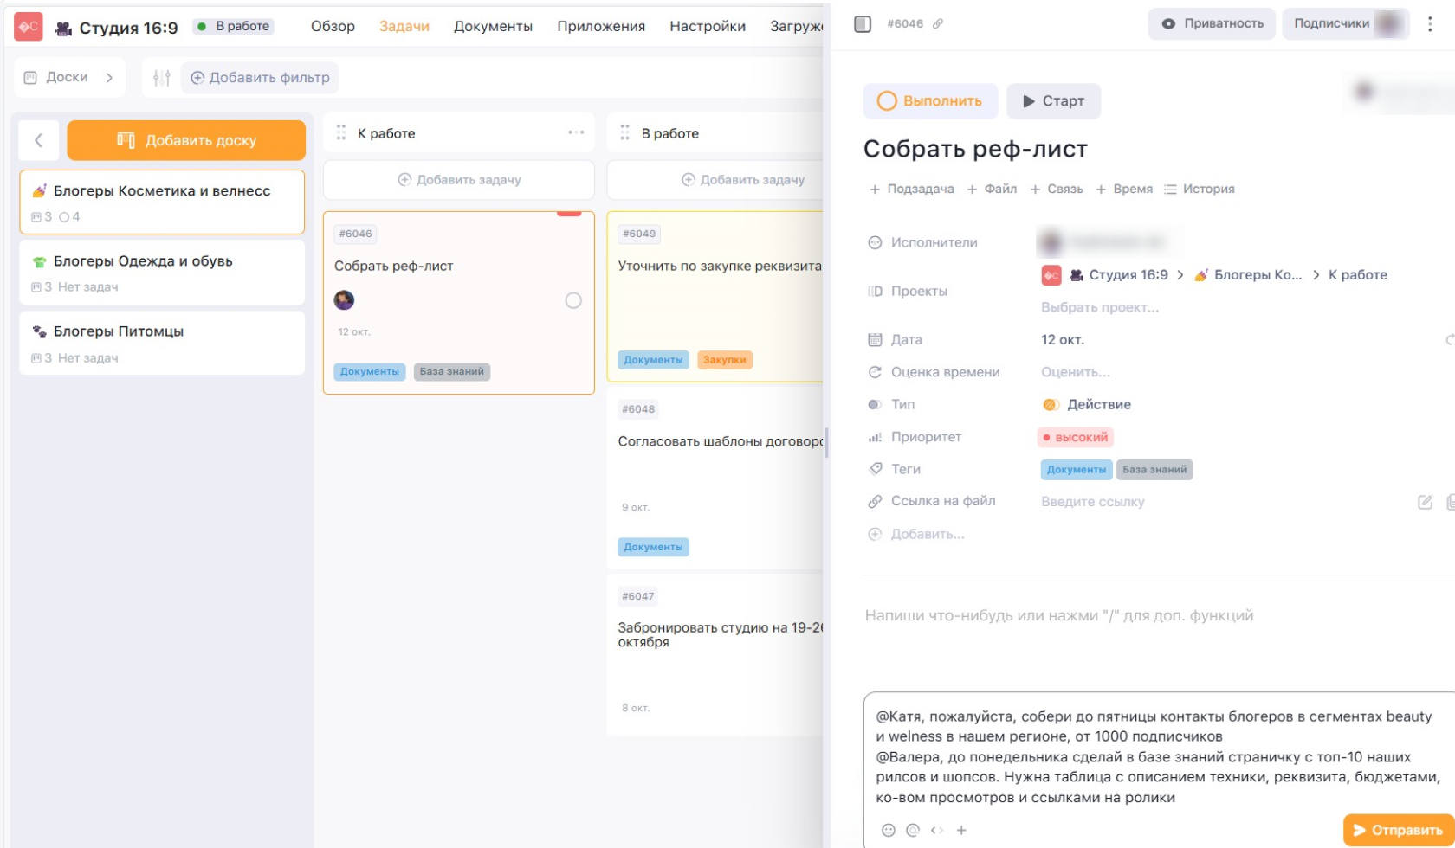This screenshot has width=1455, height=848.
Task: Open Выбрать проект… selector
Action: tap(1100, 307)
